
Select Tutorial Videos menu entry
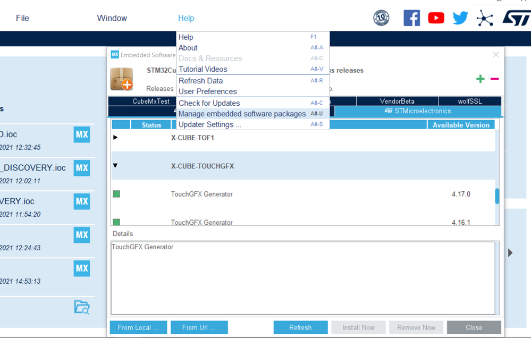pyautogui.click(x=252, y=69)
